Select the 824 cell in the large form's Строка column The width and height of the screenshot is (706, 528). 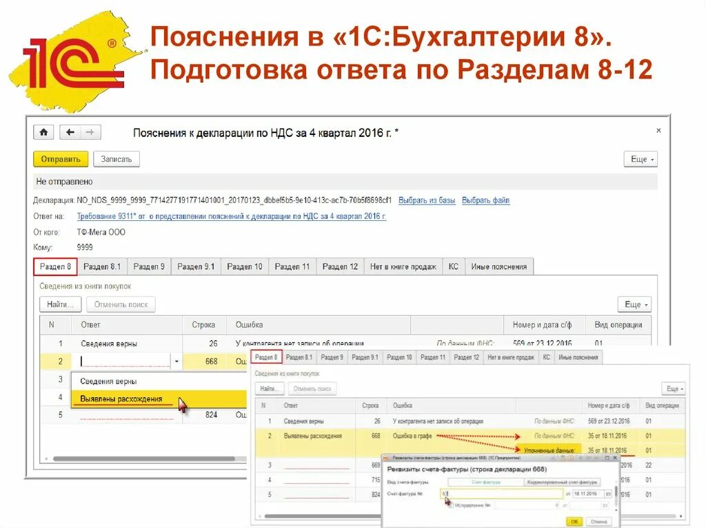tap(203, 414)
